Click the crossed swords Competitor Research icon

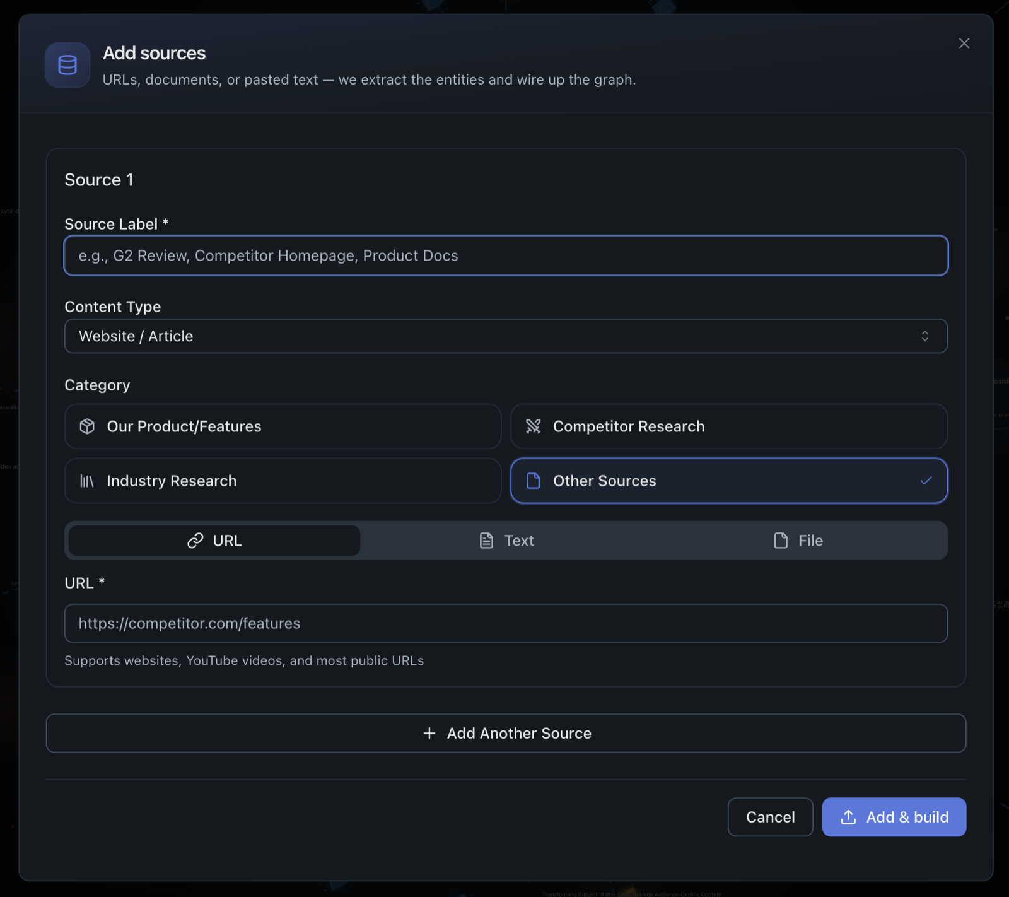tap(534, 426)
